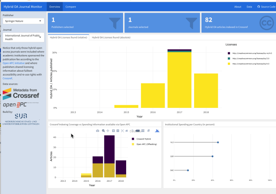Image resolution: width=276 pixels, height=194 pixels.
Task: Click the autoscale icon in chart toolbar
Action: 122,131
